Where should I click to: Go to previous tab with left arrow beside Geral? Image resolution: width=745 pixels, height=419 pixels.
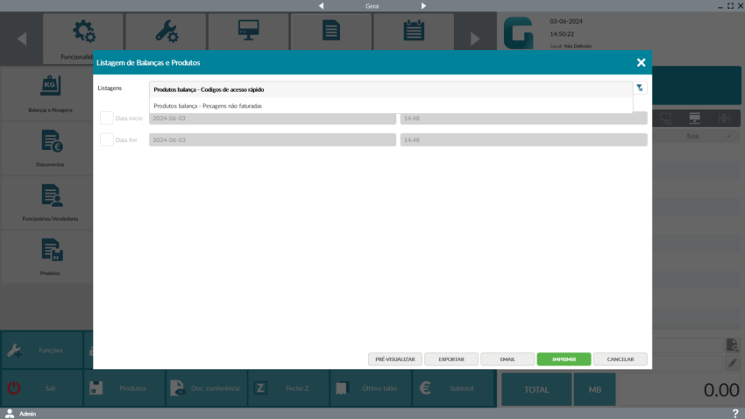pos(321,5)
